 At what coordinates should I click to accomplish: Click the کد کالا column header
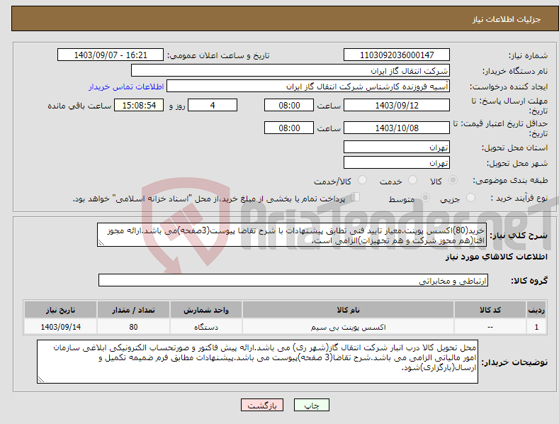[x=490, y=310]
